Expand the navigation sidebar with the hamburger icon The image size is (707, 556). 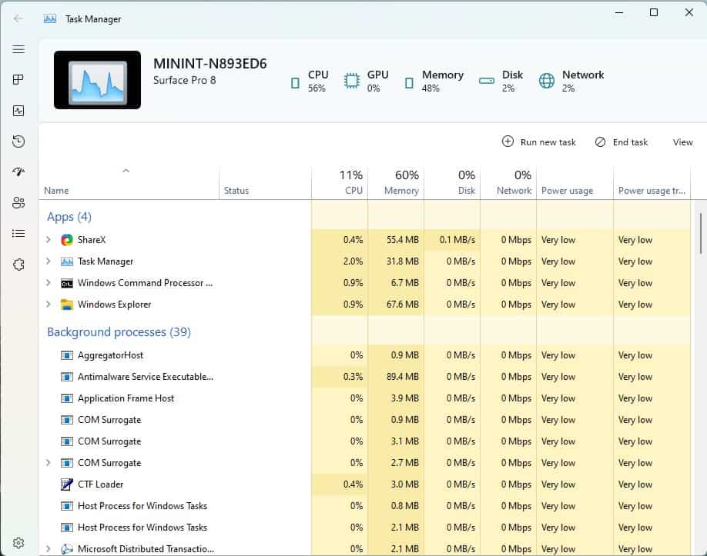[x=18, y=49]
